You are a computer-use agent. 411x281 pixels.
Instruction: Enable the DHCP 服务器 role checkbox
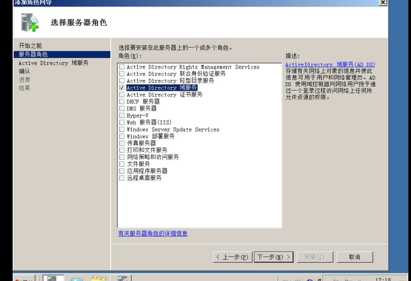[x=122, y=102]
